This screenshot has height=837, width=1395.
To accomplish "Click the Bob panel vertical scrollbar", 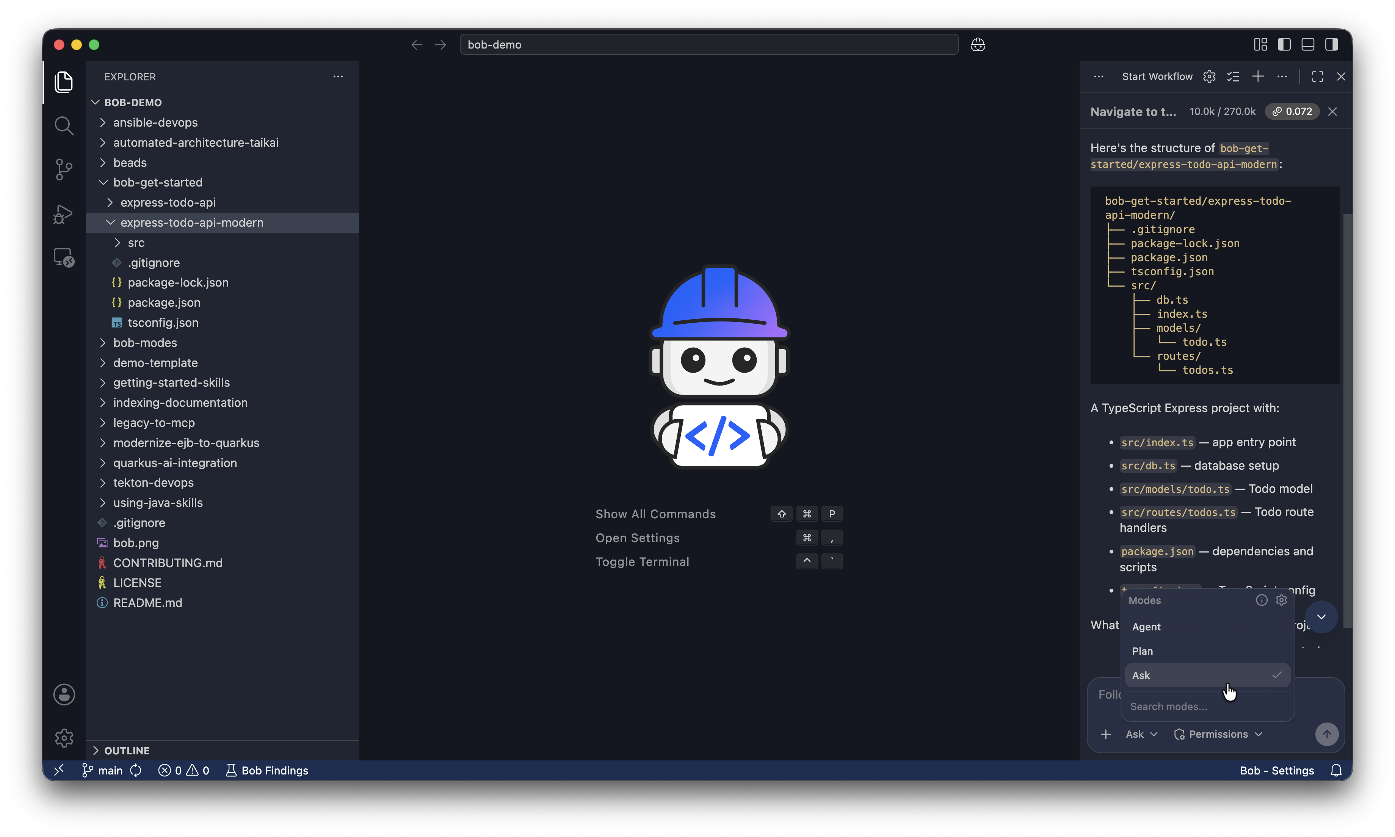I will [1347, 420].
